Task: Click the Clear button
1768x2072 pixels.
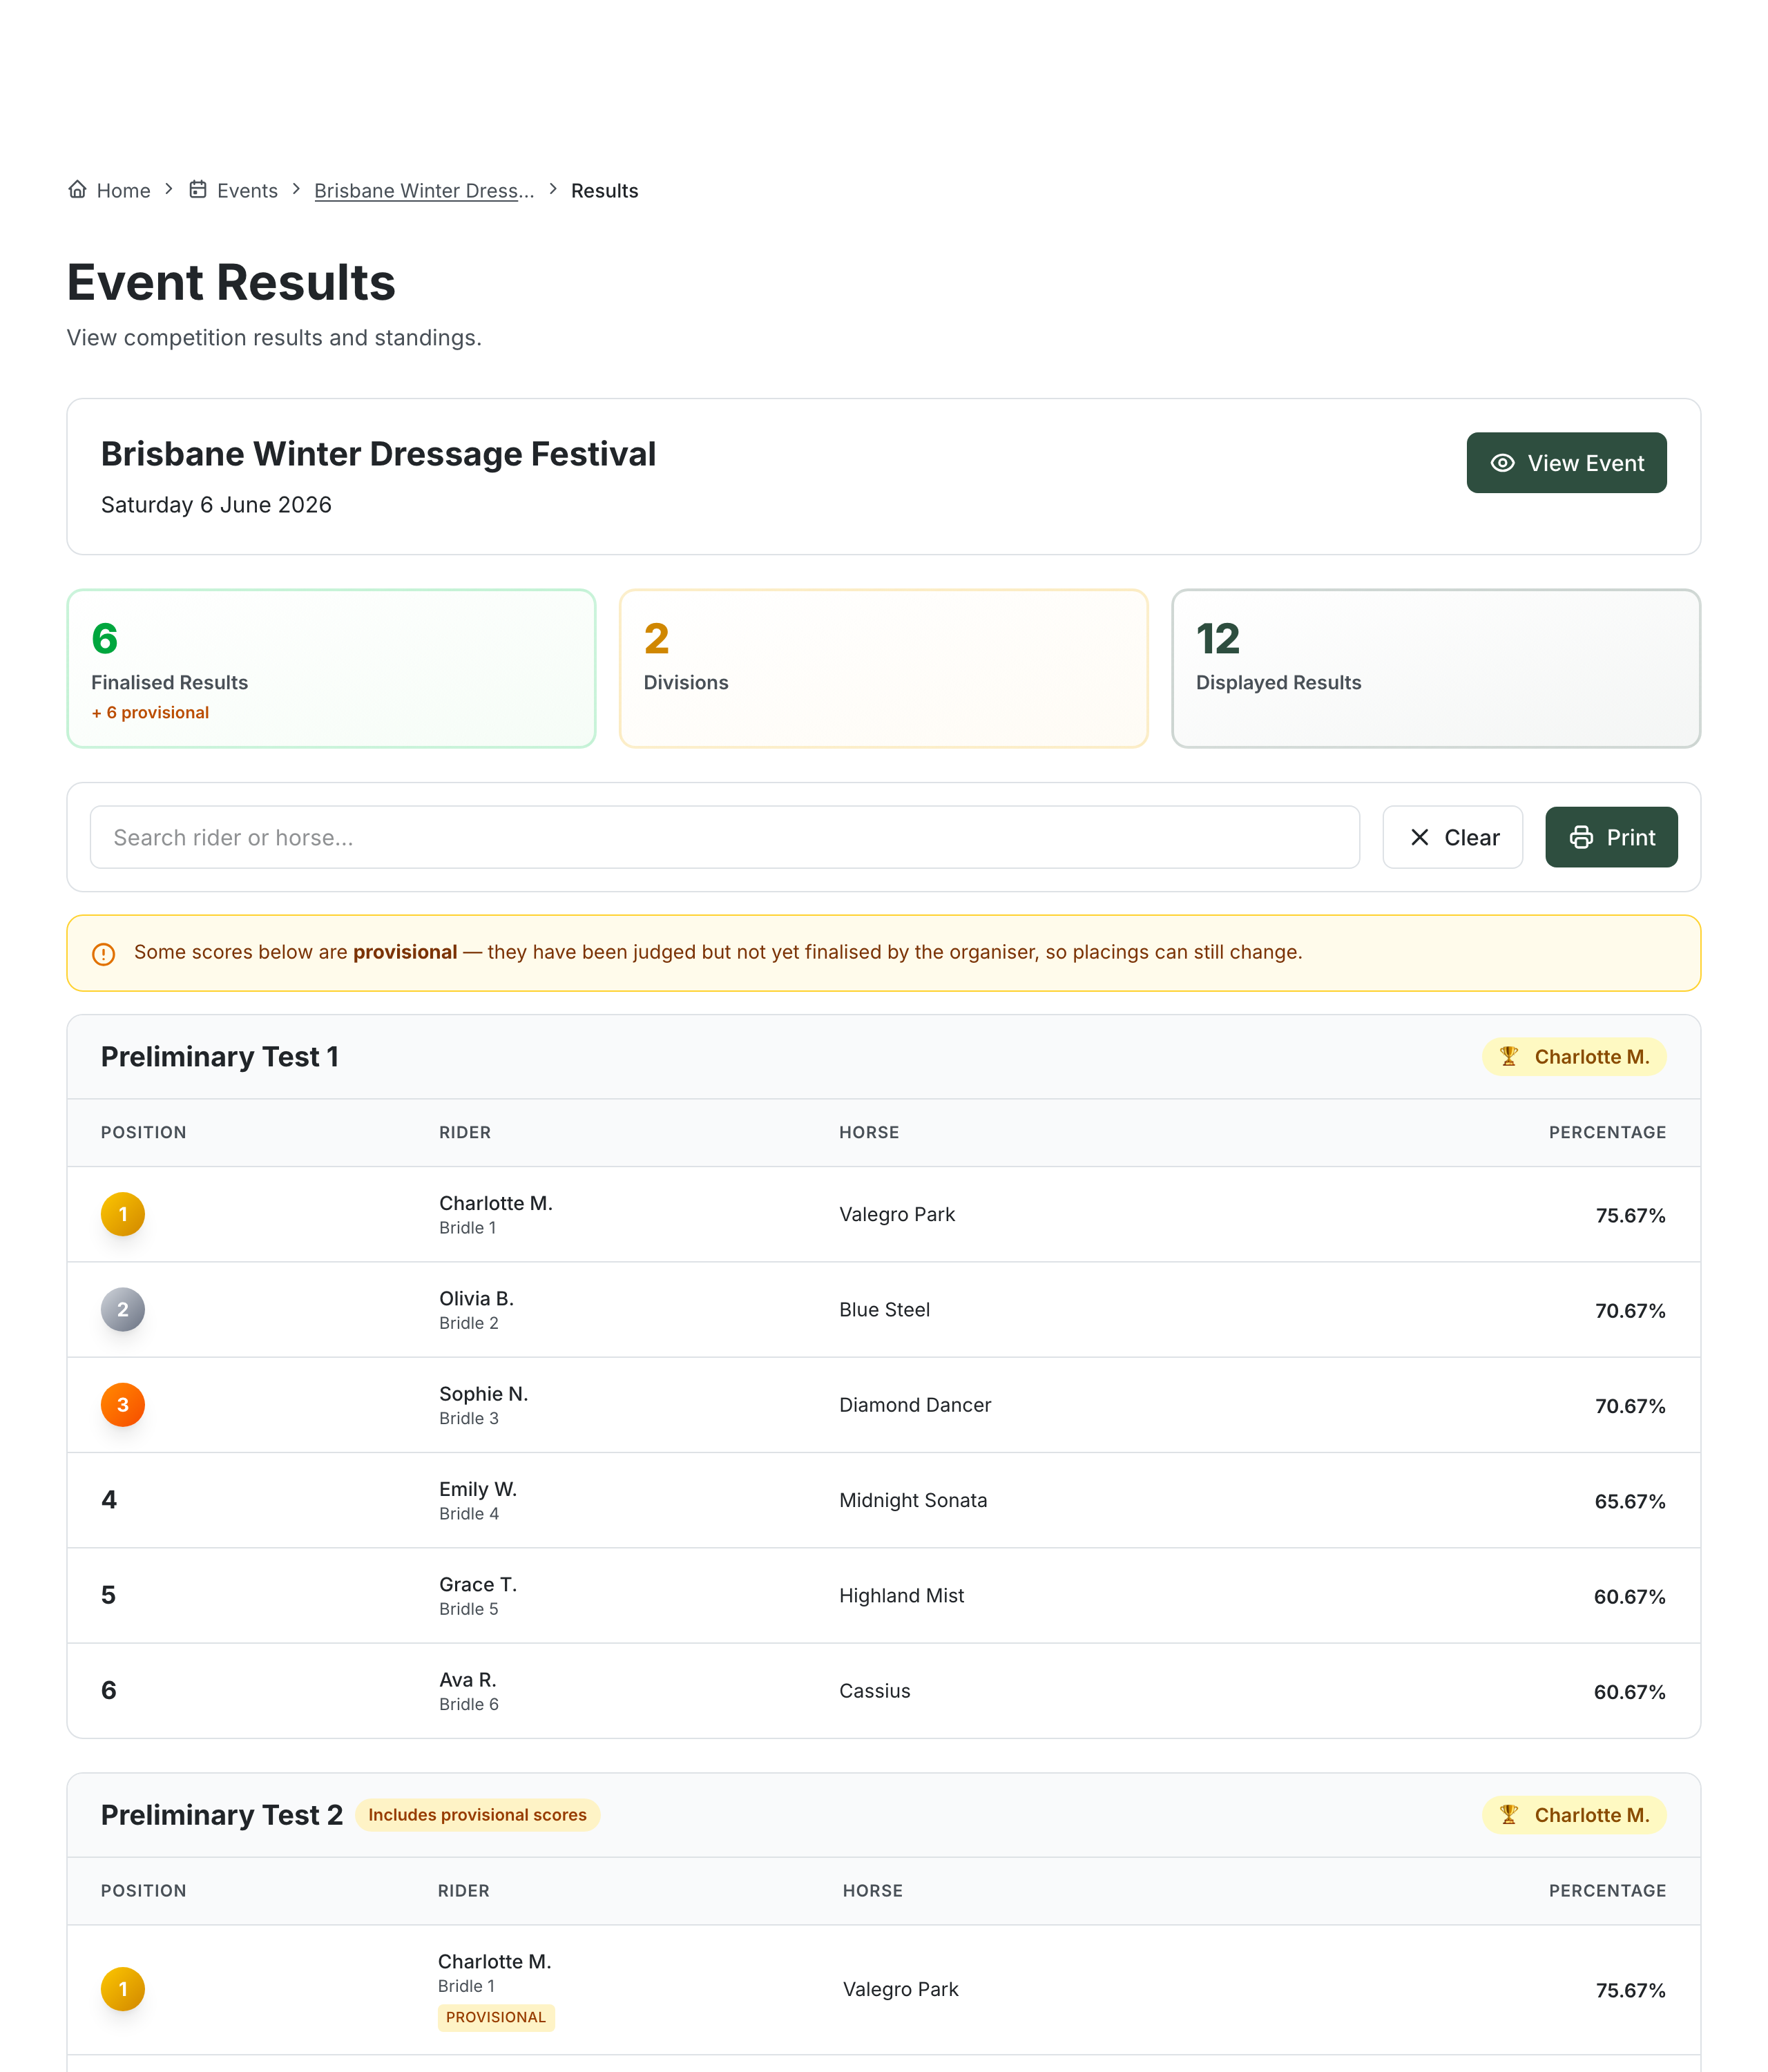Action: pos(1452,837)
